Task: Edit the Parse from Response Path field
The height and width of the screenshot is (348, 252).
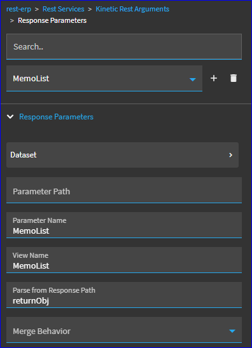Action: (124, 295)
